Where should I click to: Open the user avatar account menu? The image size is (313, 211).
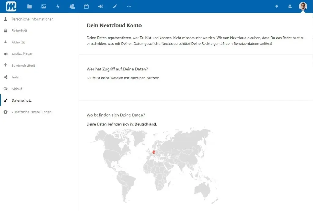click(303, 6)
